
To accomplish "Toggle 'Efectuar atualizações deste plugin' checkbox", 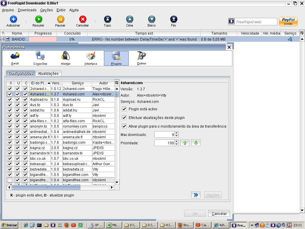I will click(x=125, y=117).
